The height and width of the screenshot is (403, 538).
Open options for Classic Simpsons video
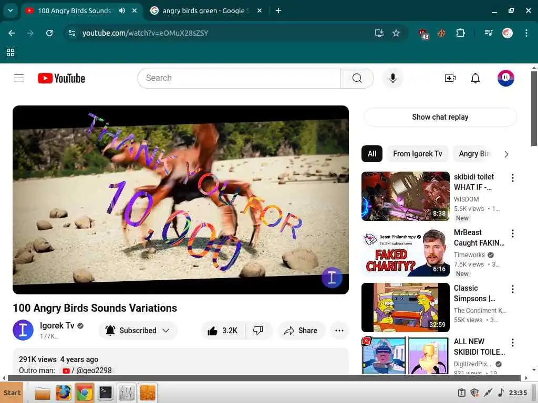click(x=513, y=289)
